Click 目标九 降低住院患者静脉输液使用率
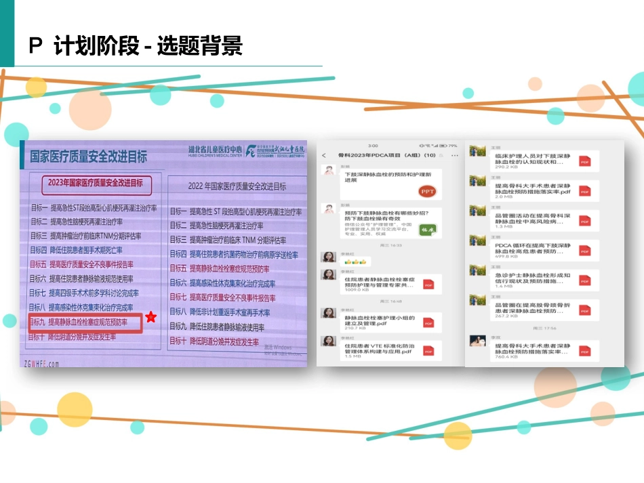Viewport: 644px width, 483px height. 218,327
